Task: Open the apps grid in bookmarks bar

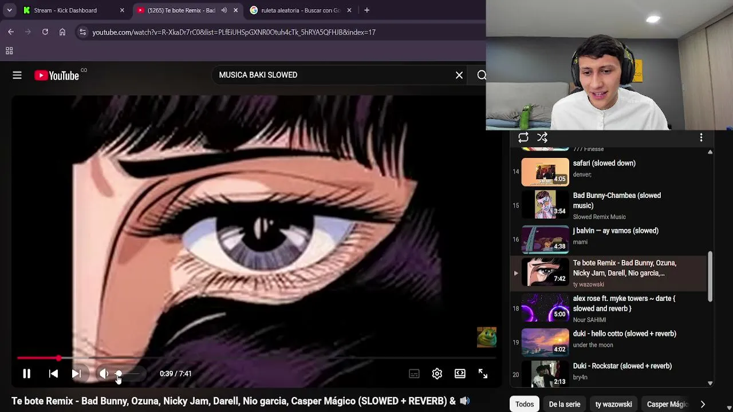Action: (x=9, y=51)
